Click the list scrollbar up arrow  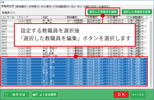tap(151, 17)
